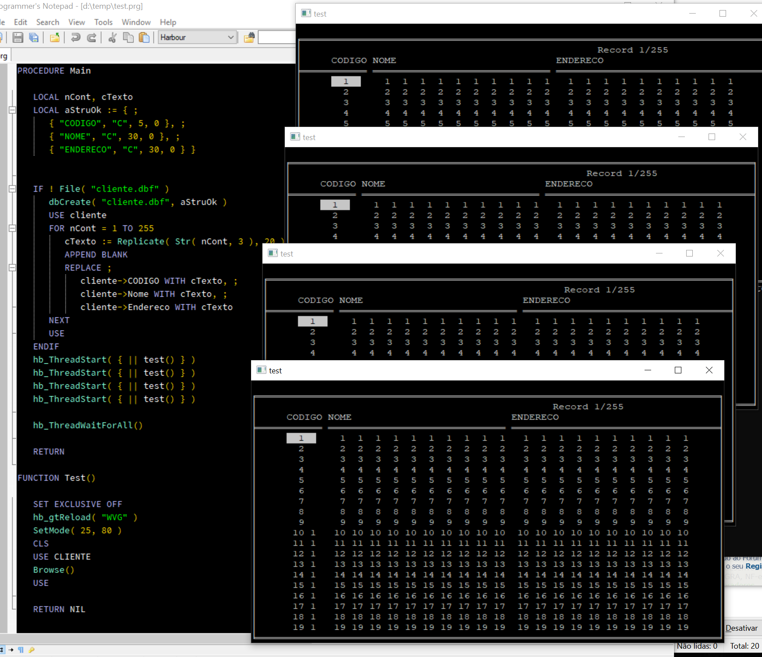Collapse the FOR nCont loop fold
Screen dimensions: 762x657
click(x=12, y=228)
